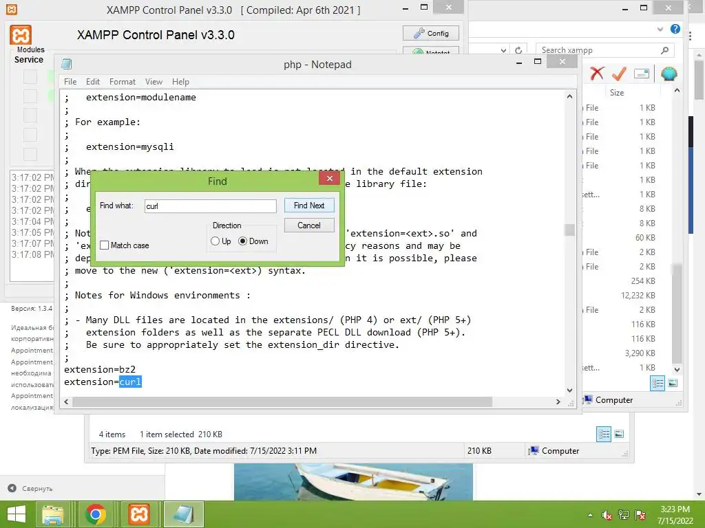Image resolution: width=705 pixels, height=528 pixels.
Task: Click the Свернуть collapse link
Action: click(37, 489)
